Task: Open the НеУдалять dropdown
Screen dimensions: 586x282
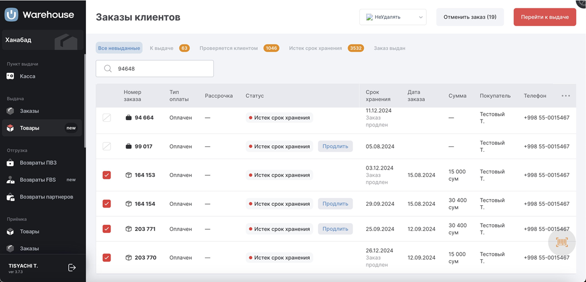Action: pos(393,17)
